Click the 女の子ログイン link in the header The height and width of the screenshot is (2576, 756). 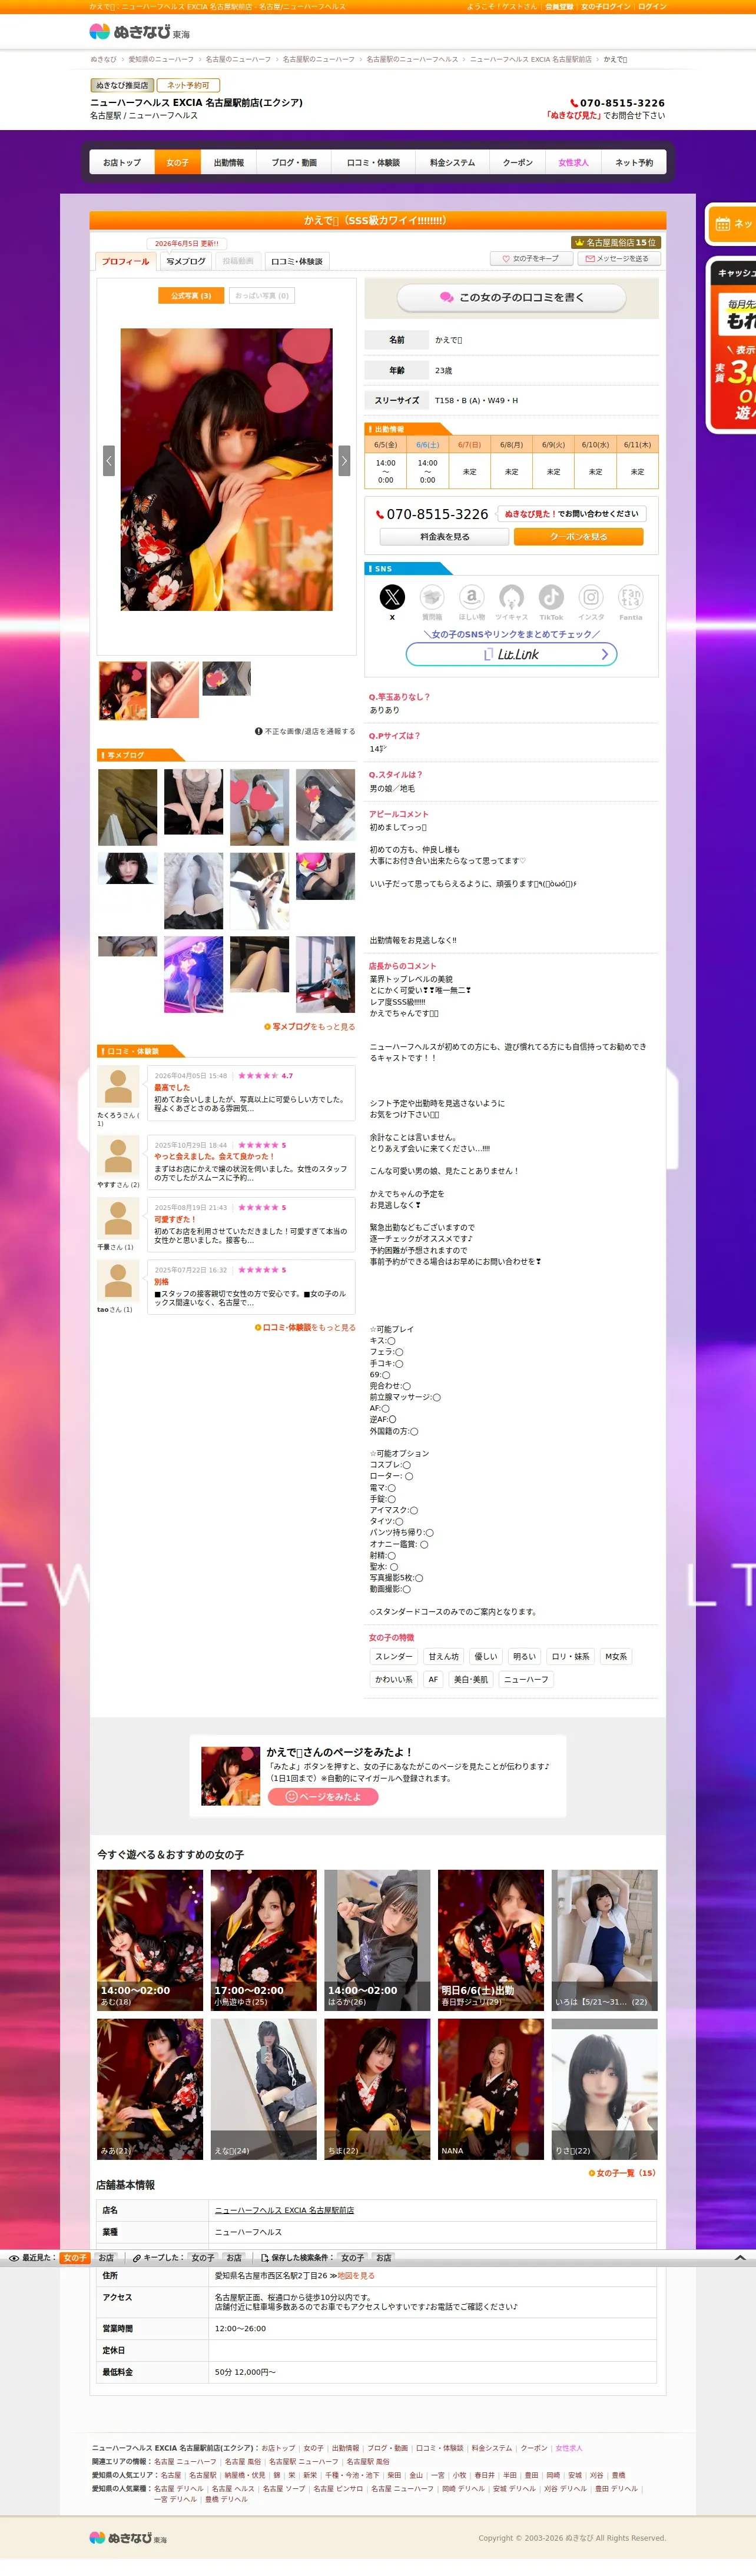(606, 6)
